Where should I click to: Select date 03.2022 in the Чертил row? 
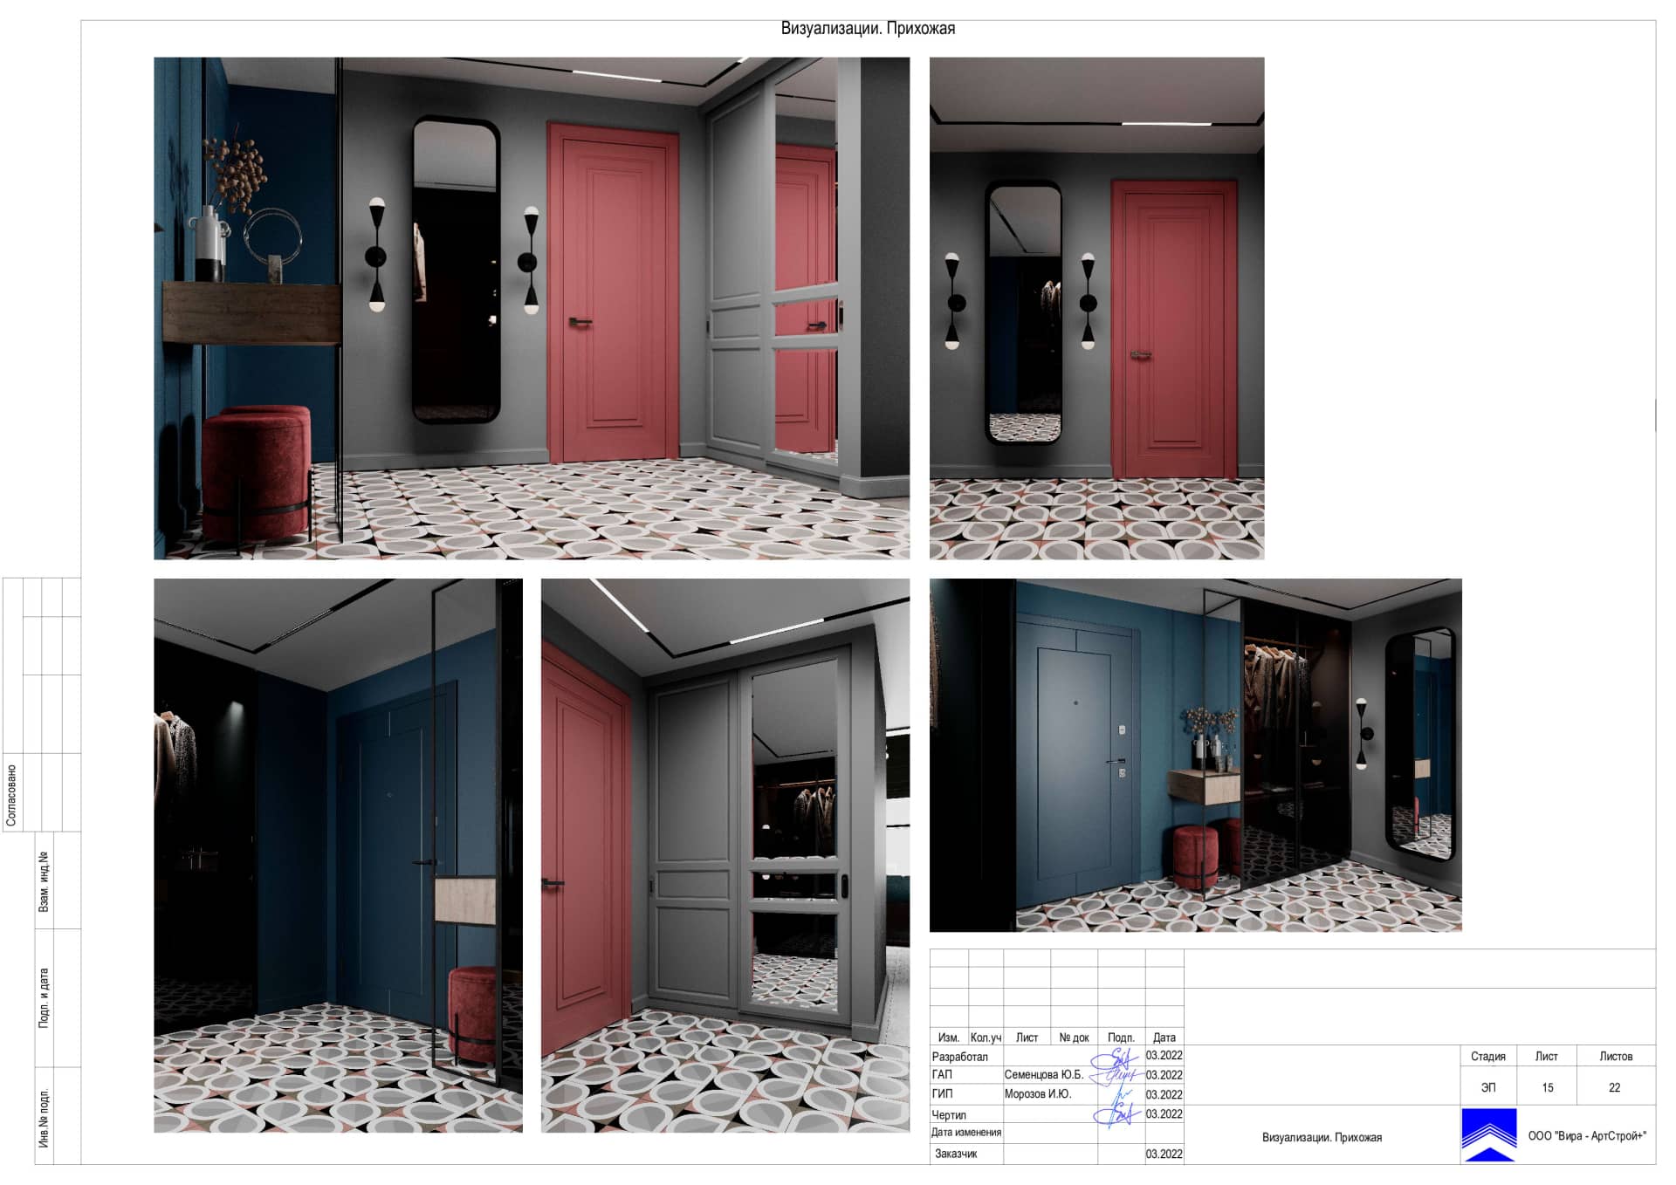(x=1164, y=1114)
